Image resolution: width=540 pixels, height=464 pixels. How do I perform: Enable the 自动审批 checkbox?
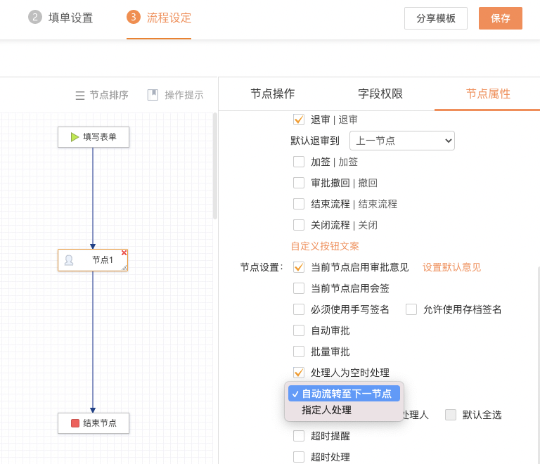[299, 330]
